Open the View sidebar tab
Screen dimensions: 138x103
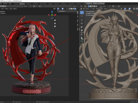pyautogui.click(x=78, y=21)
